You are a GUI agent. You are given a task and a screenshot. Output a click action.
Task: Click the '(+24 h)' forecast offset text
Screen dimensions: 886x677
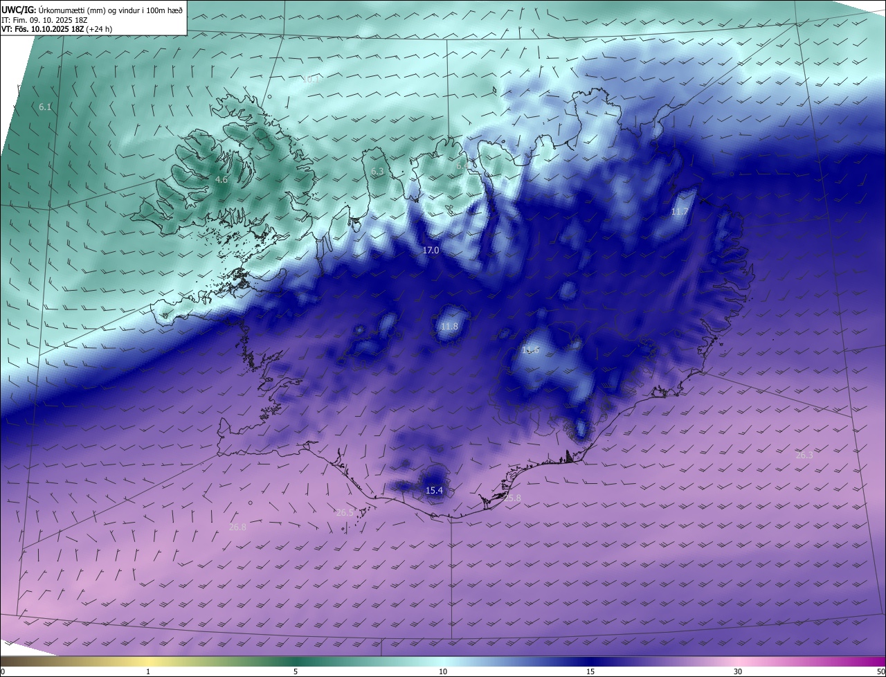[100, 29]
